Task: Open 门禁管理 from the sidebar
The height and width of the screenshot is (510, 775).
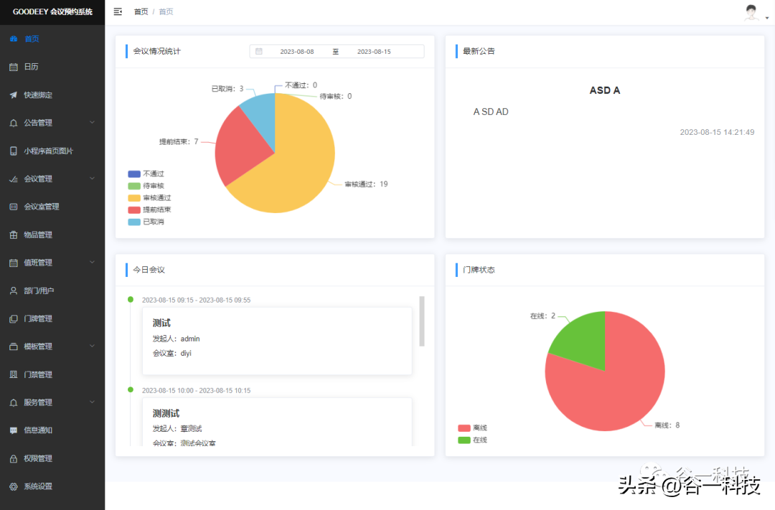Action: tap(38, 374)
